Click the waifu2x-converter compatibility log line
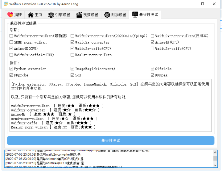Image resolution: width=222 pixels, height=172 pixels. pyautogui.click(x=43, y=155)
